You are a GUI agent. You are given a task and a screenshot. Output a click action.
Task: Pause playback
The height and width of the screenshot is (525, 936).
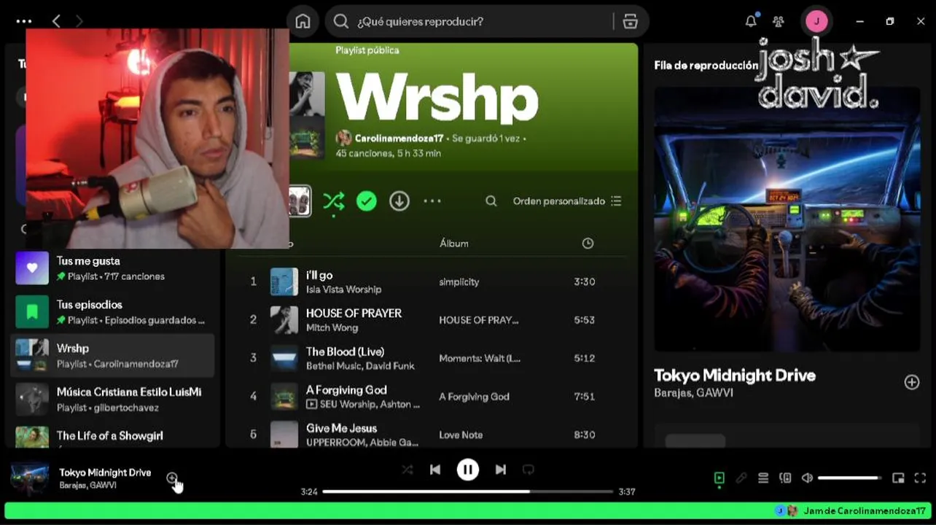coord(468,470)
